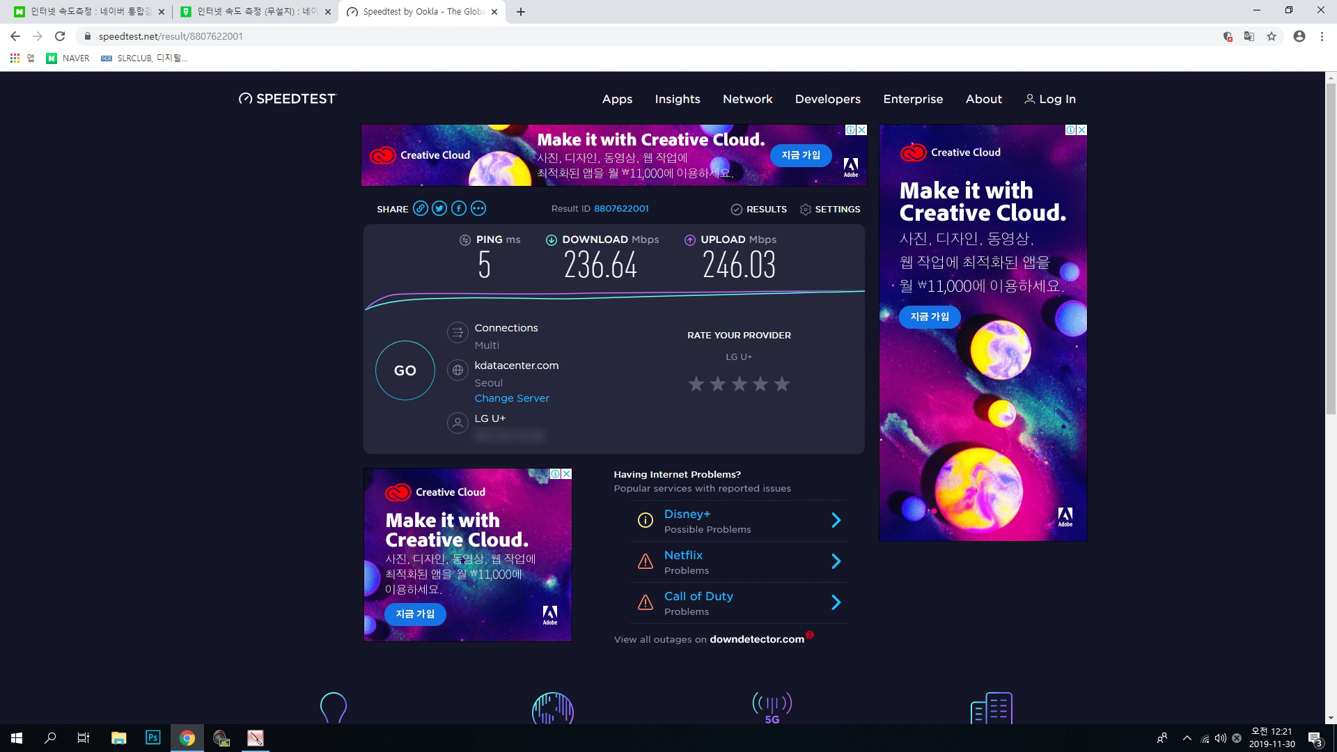1337x752 pixels.
Task: Open Windows search from taskbar
Action: coord(50,738)
